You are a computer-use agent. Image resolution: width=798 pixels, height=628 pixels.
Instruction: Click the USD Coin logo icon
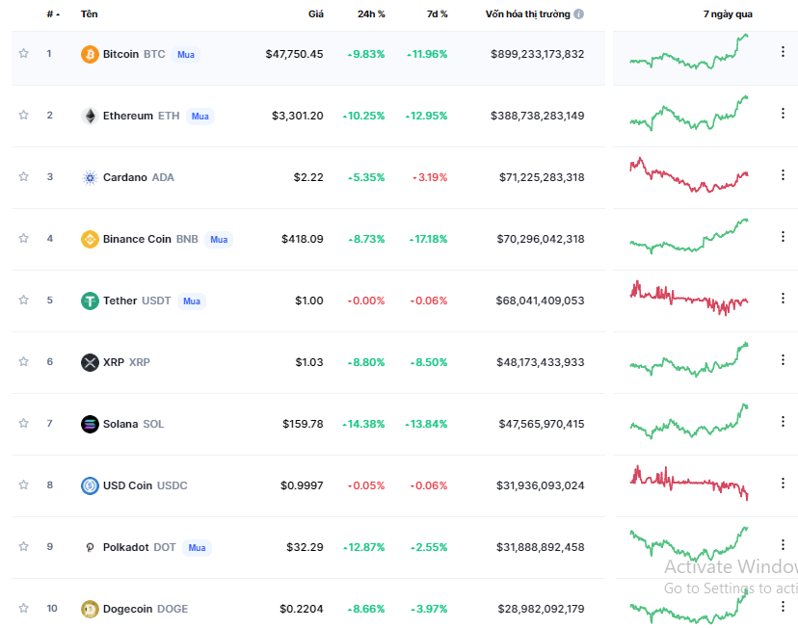[90, 485]
